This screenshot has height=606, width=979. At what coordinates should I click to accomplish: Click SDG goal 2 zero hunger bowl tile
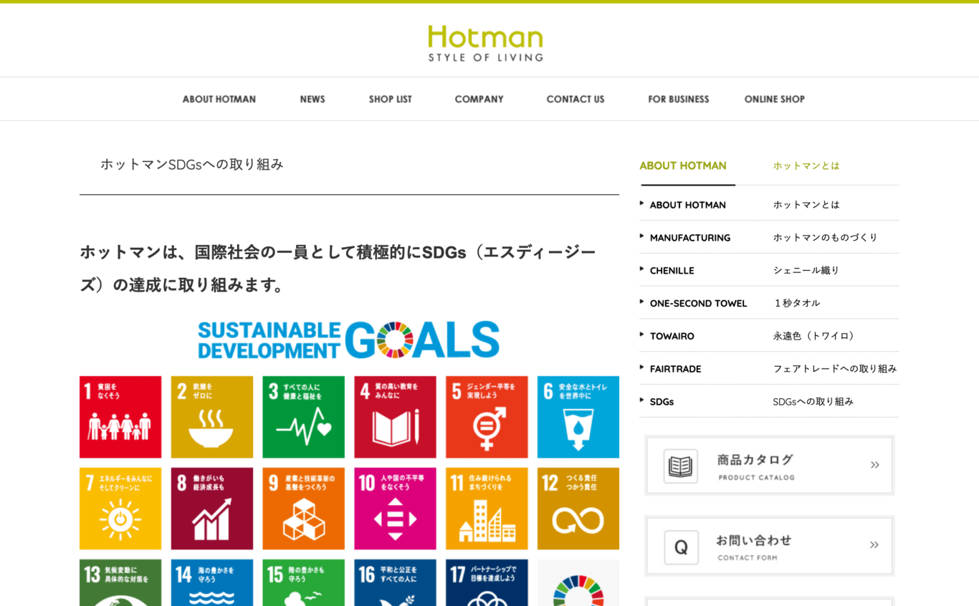pyautogui.click(x=212, y=417)
